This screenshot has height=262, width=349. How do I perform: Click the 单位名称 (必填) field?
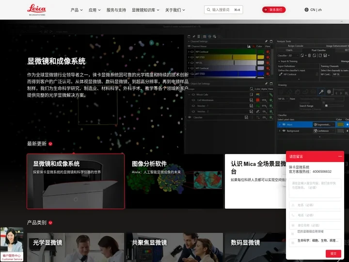click(315, 225)
